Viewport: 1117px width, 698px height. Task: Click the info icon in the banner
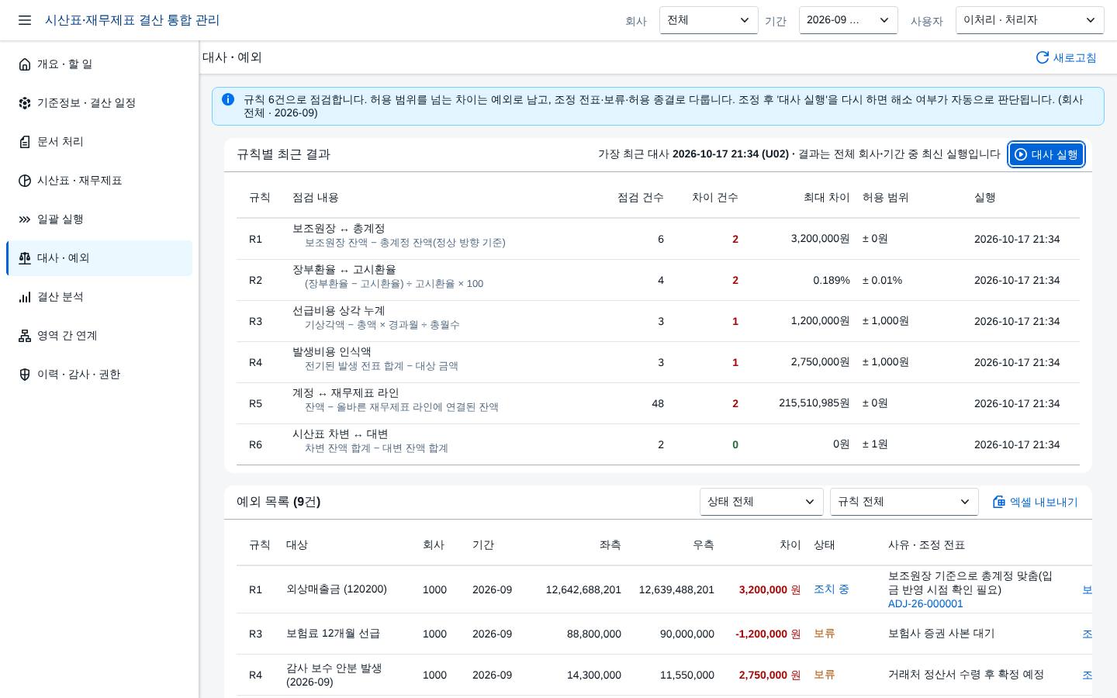(x=228, y=99)
